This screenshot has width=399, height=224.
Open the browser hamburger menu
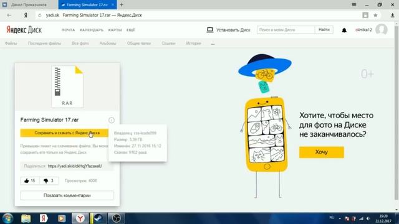353,4
